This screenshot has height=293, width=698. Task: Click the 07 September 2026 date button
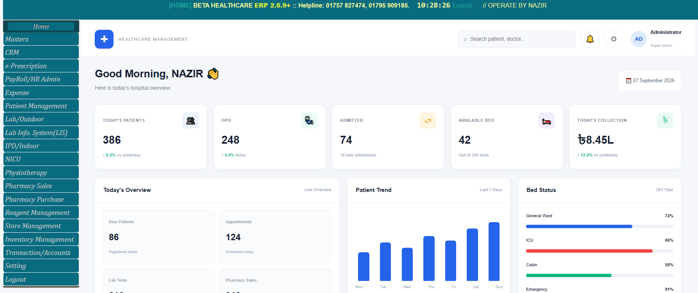(650, 81)
